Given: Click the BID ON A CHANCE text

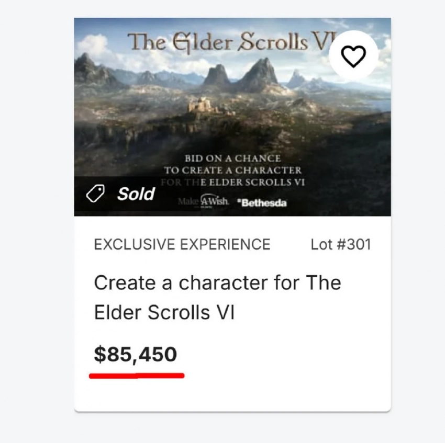Looking at the screenshot, I should [x=232, y=158].
